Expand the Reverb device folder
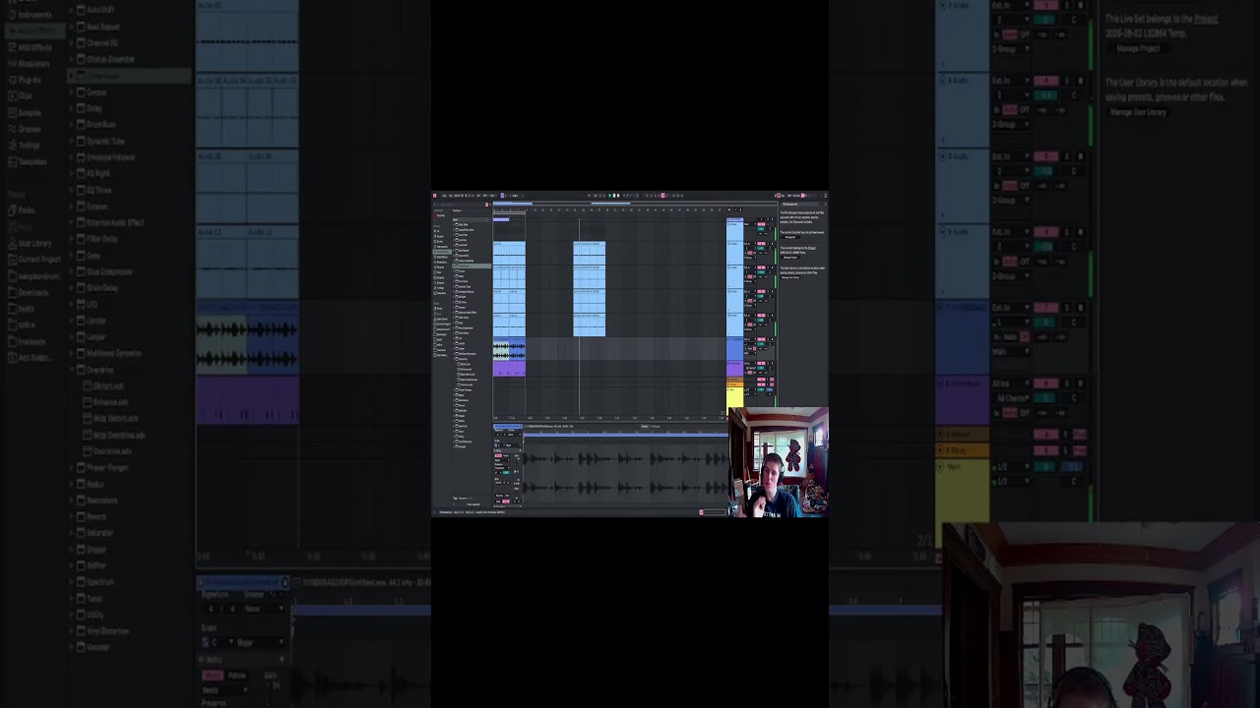Viewport: 1260px width, 708px height. 454,405
